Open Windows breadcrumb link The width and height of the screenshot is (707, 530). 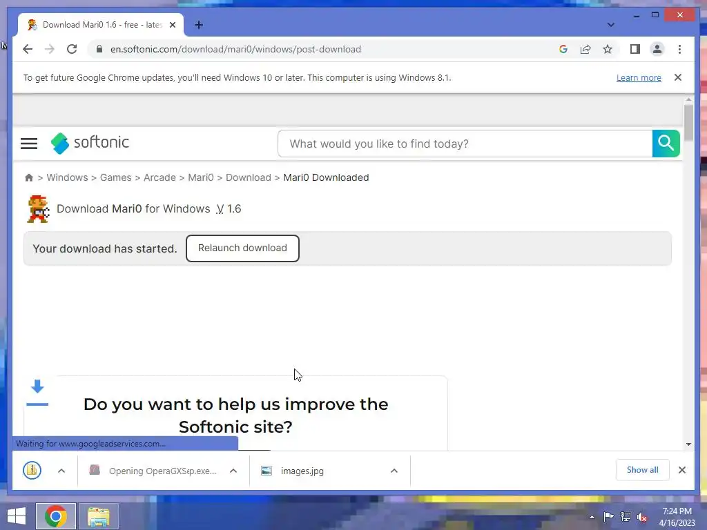tap(67, 177)
